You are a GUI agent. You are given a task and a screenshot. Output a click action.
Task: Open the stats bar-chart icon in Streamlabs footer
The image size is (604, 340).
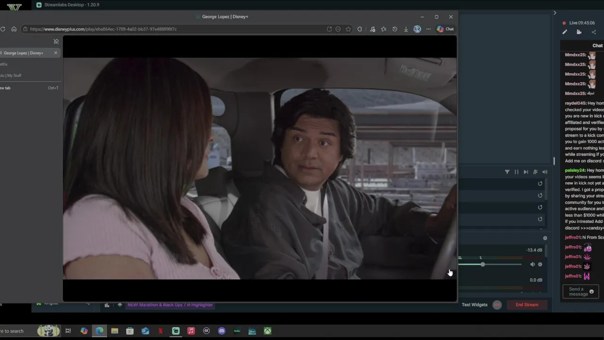pyautogui.click(x=107, y=305)
